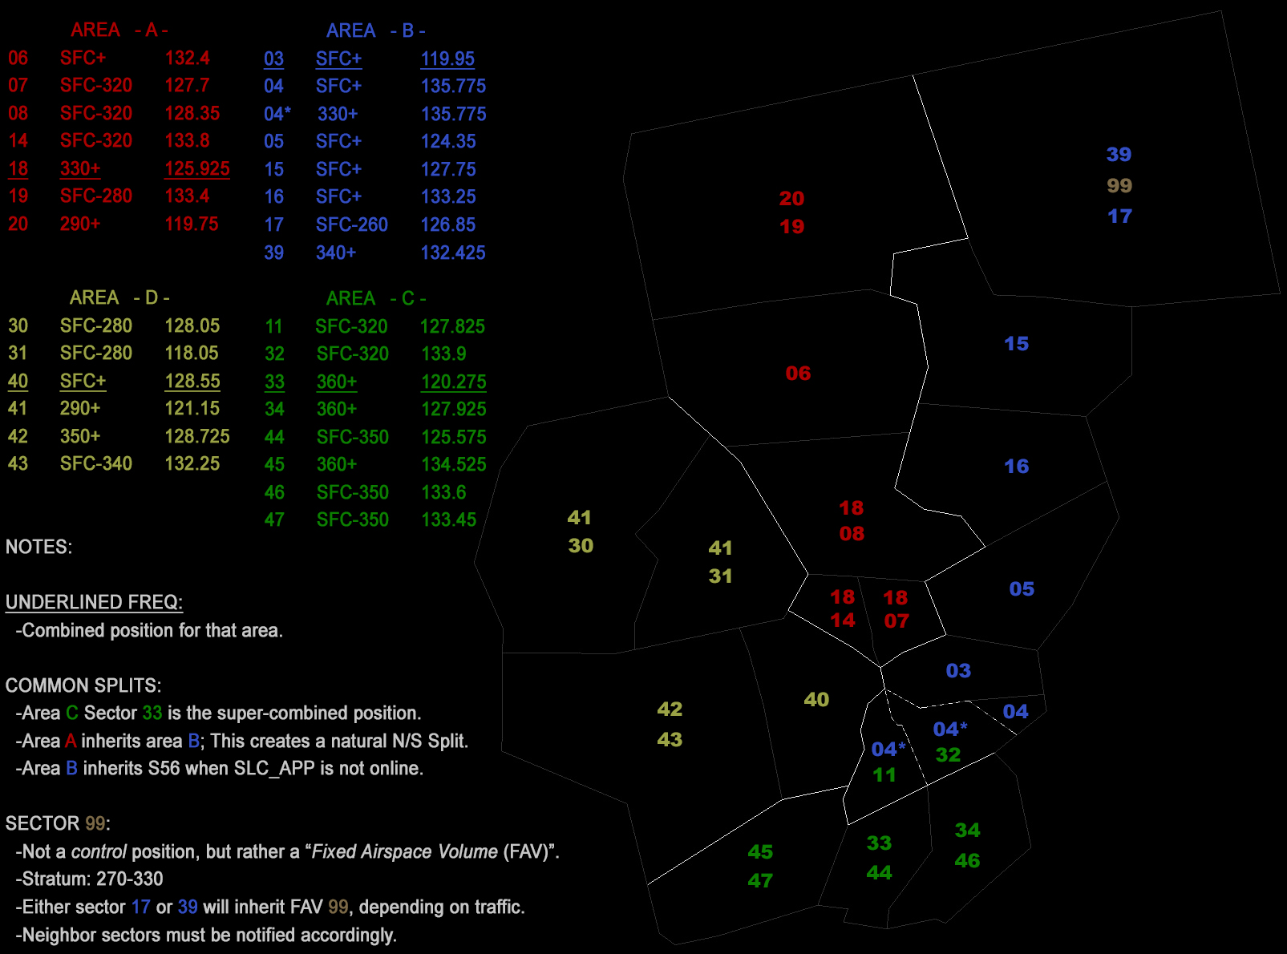This screenshot has height=954, width=1287.
Task: Click the underlined frequency 119.95
Action: 447,59
